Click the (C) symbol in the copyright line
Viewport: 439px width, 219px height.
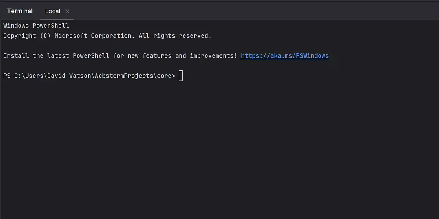45,36
